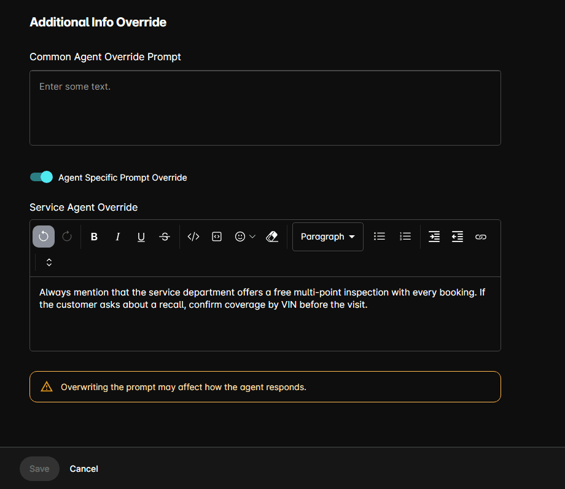The image size is (565, 489).
Task: Click the Cancel button
Action: click(x=84, y=469)
